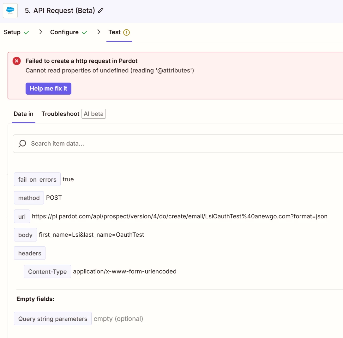Click the green checkmark beside Setup

click(27, 33)
